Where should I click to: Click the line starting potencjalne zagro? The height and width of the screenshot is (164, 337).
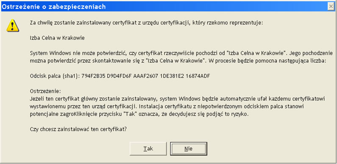coord(139,114)
